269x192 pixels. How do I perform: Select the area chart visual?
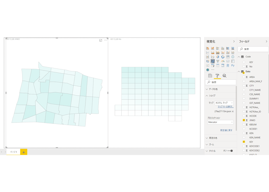[213, 52]
